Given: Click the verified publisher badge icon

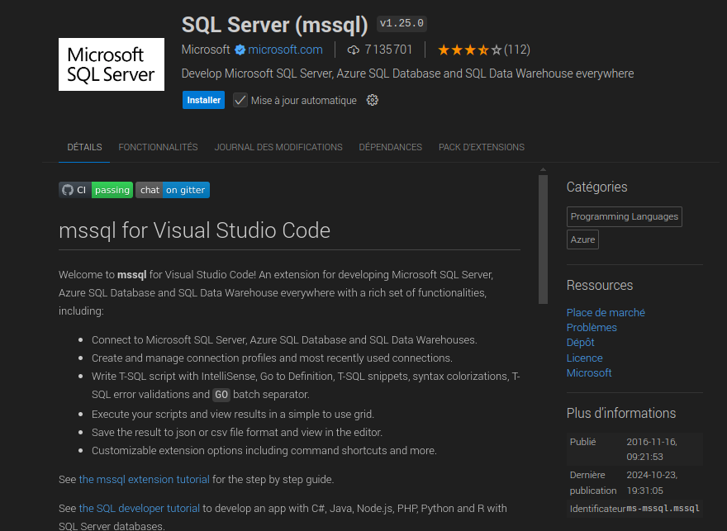Looking at the screenshot, I should click(240, 50).
